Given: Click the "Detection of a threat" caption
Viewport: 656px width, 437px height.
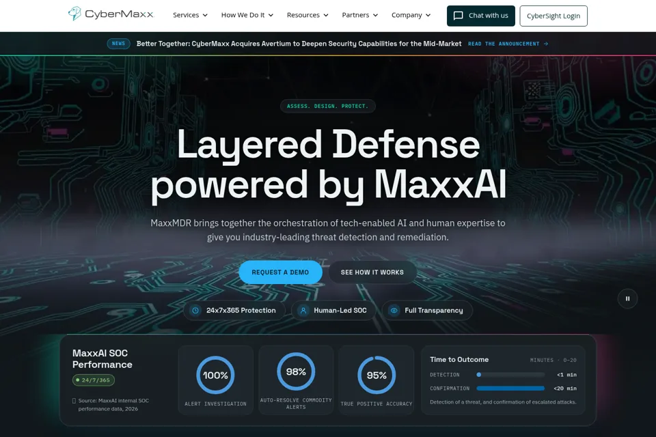Looking at the screenshot, I should coord(503,402).
